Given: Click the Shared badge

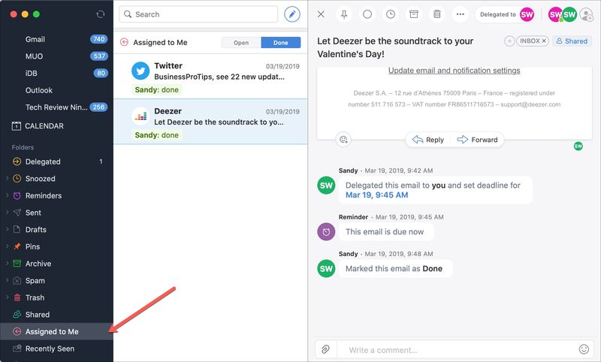Looking at the screenshot, I should [x=572, y=41].
